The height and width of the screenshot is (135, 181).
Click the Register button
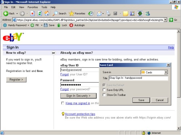click(x=16, y=80)
